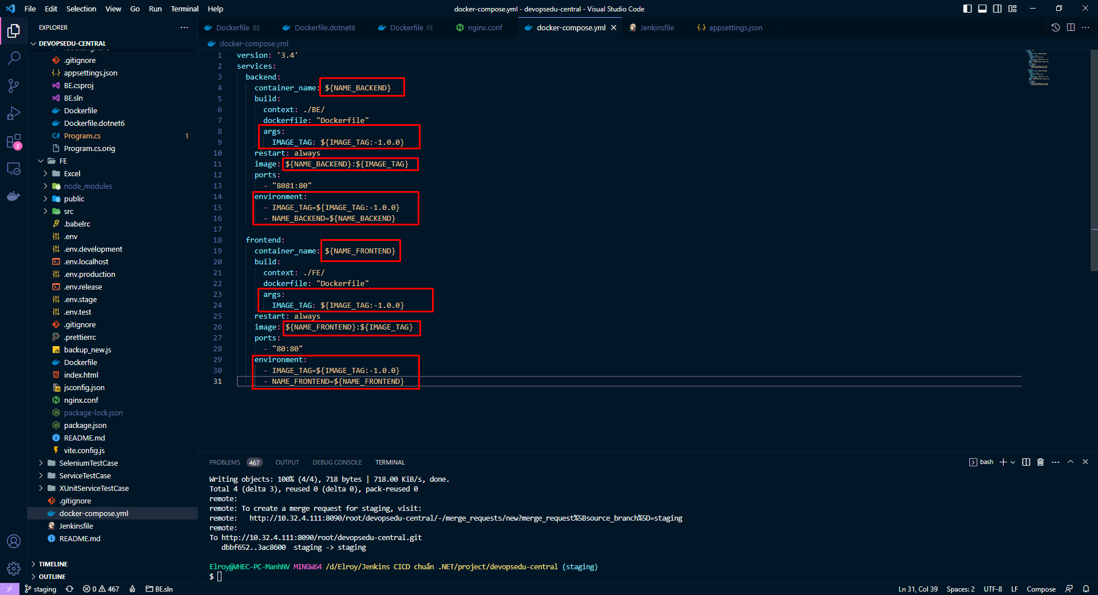Split the terminal panel
Screen dimensions: 1098x595
coord(1026,462)
